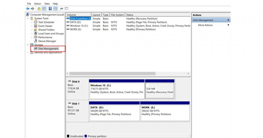Click the blue Primary partition legend swatch
Screen dimensions: 263x138
86,136
